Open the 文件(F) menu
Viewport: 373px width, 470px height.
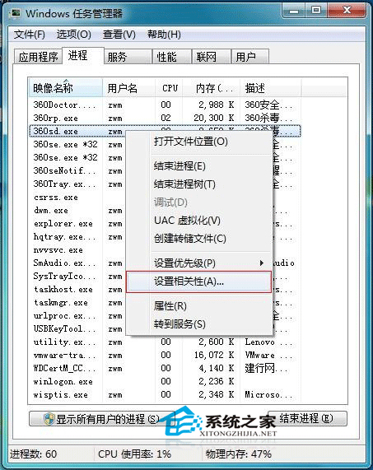point(30,35)
